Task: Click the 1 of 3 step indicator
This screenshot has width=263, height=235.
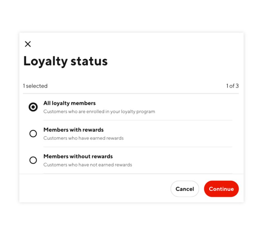Action: click(x=233, y=86)
